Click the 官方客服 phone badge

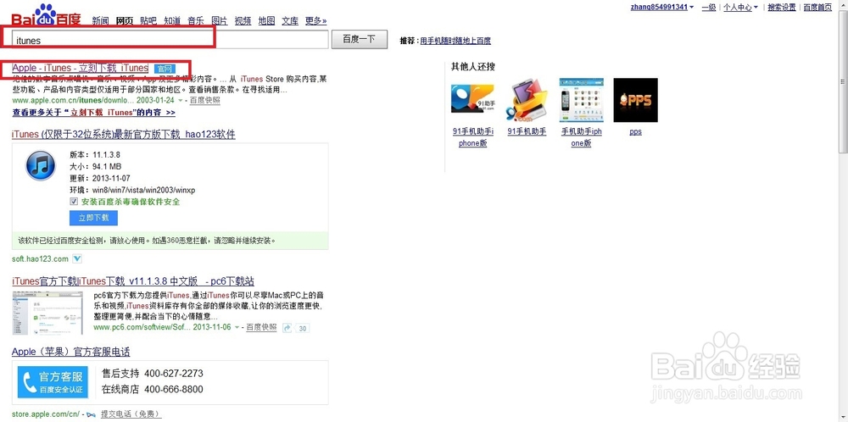click(x=53, y=382)
